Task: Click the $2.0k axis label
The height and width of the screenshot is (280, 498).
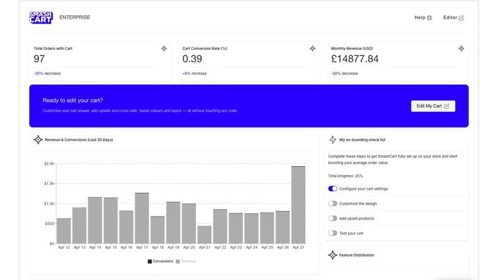Action: pyautogui.click(x=49, y=164)
